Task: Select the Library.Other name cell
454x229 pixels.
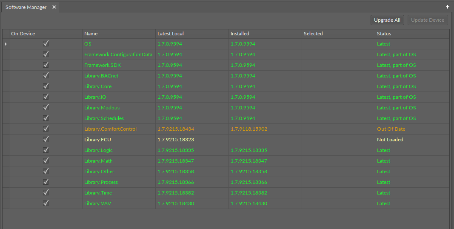Action: (119, 172)
